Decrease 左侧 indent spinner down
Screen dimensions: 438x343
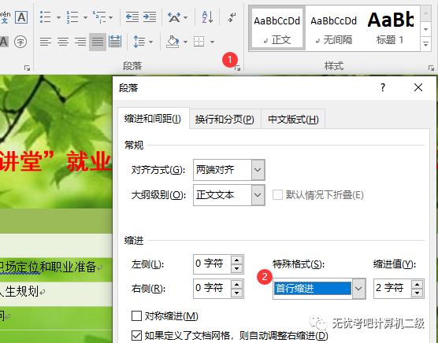coord(237,268)
